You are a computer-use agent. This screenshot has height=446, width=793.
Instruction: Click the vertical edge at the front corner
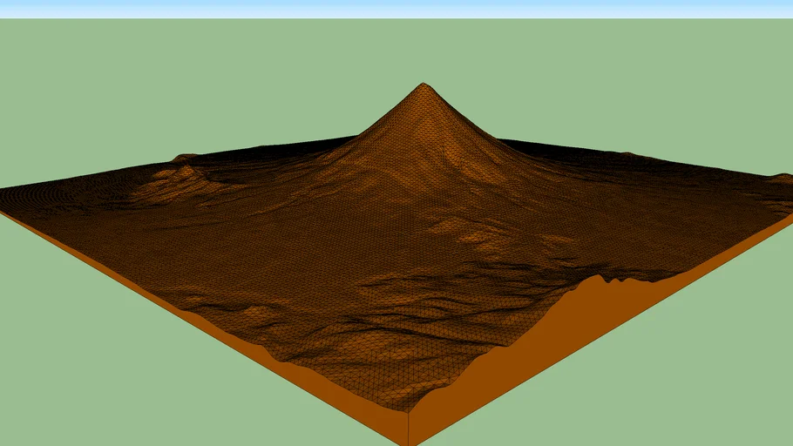pyautogui.click(x=409, y=428)
